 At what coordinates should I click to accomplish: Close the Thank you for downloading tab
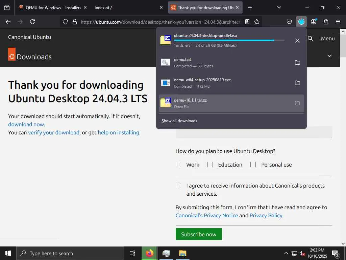point(237,7)
